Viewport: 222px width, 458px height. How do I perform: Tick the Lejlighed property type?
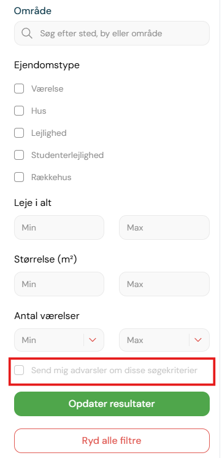tap(19, 133)
